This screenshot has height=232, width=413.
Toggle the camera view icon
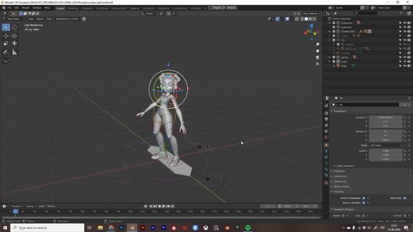[317, 57]
